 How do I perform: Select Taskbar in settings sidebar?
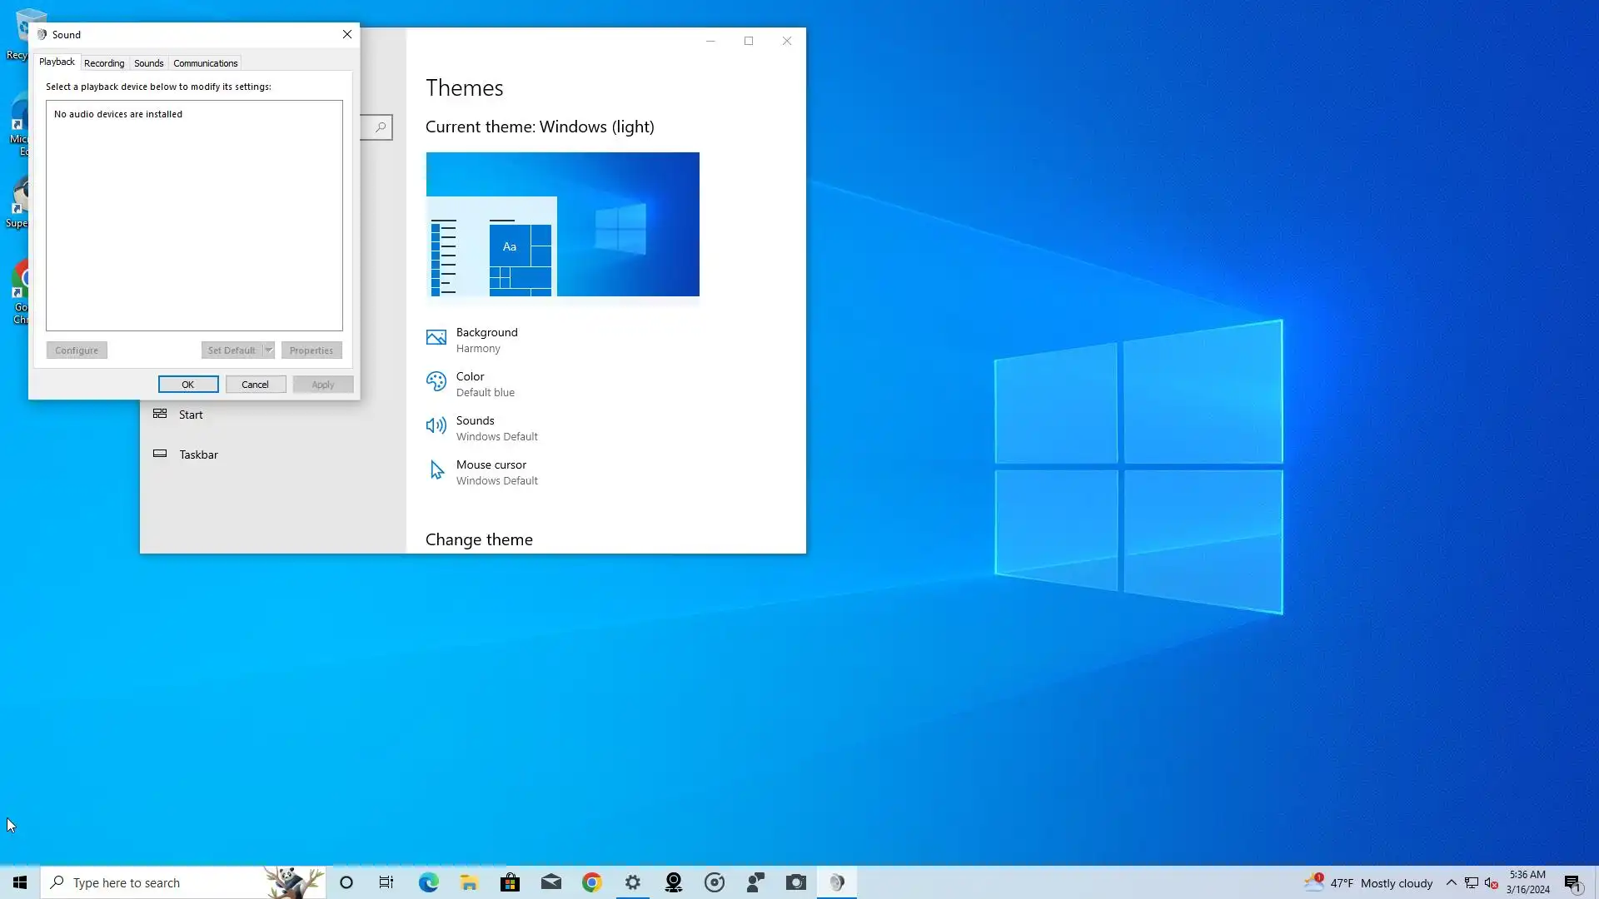(x=198, y=454)
